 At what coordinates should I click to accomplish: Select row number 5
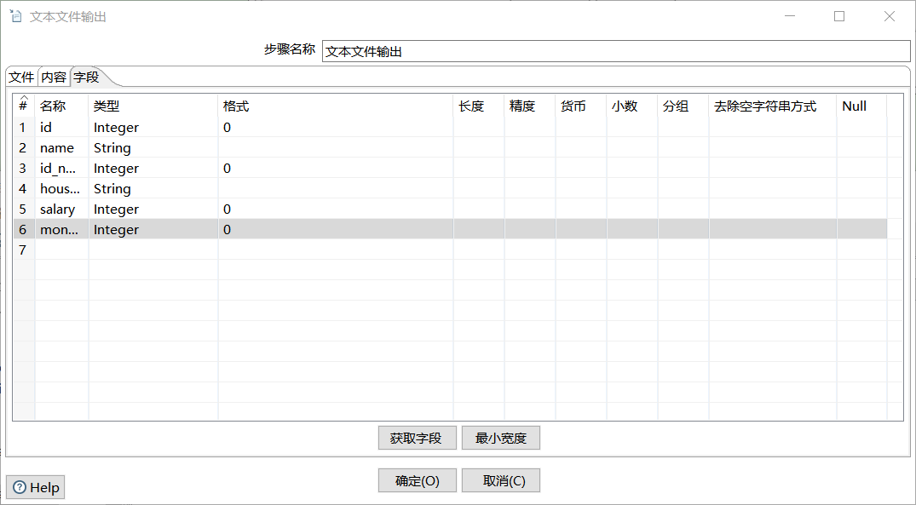click(x=23, y=209)
